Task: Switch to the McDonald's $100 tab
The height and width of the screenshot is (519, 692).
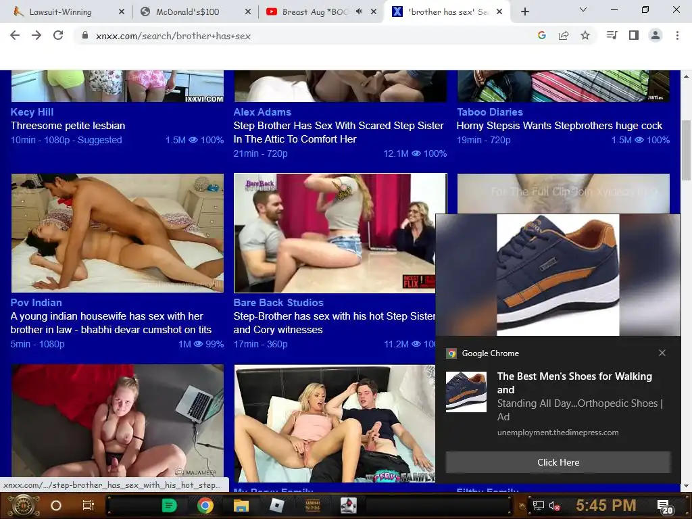Action: (194, 11)
